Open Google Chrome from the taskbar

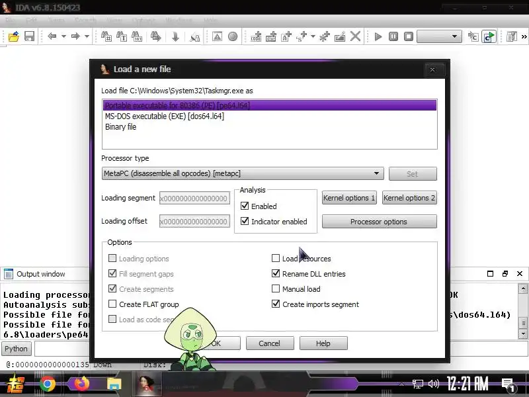48,384
